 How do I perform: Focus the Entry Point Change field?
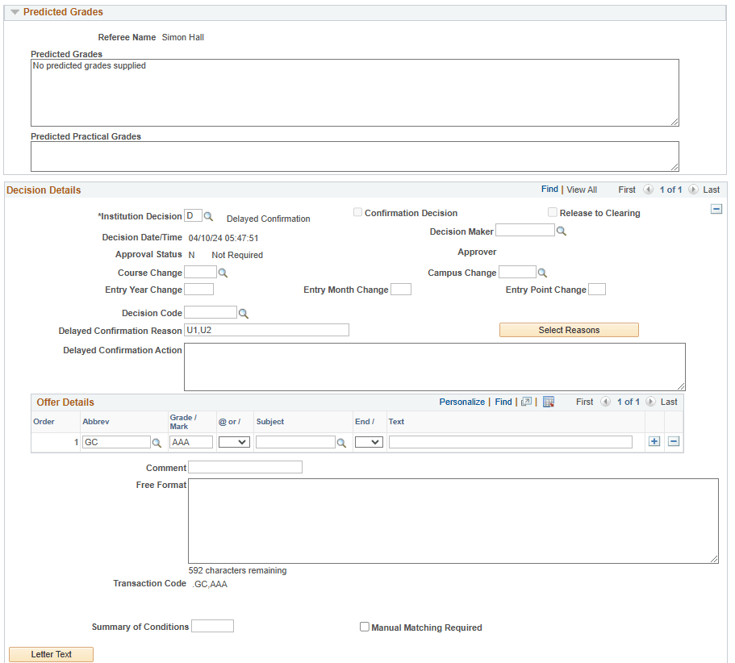click(597, 289)
